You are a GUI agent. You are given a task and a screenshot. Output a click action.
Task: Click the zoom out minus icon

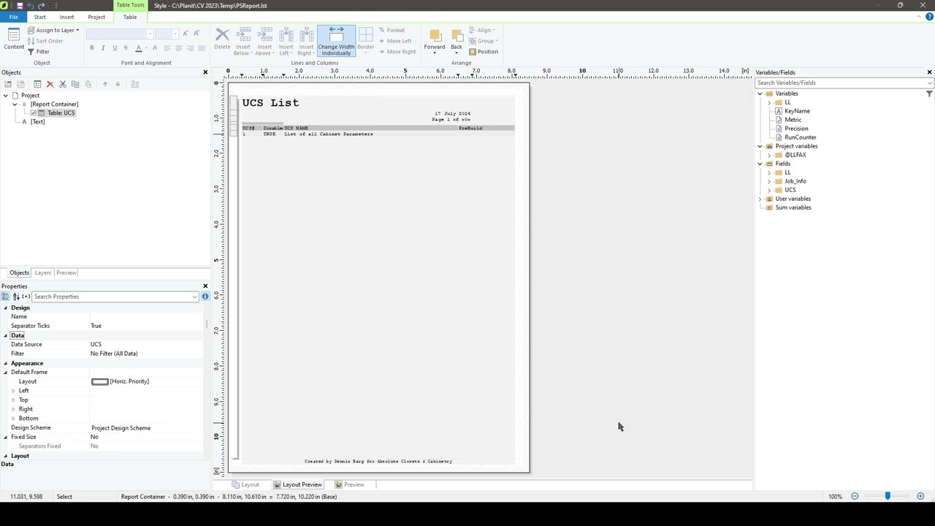tap(855, 497)
